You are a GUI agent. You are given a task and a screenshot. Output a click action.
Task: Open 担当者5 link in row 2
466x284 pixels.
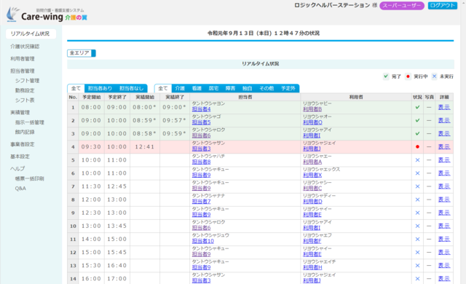201,122
